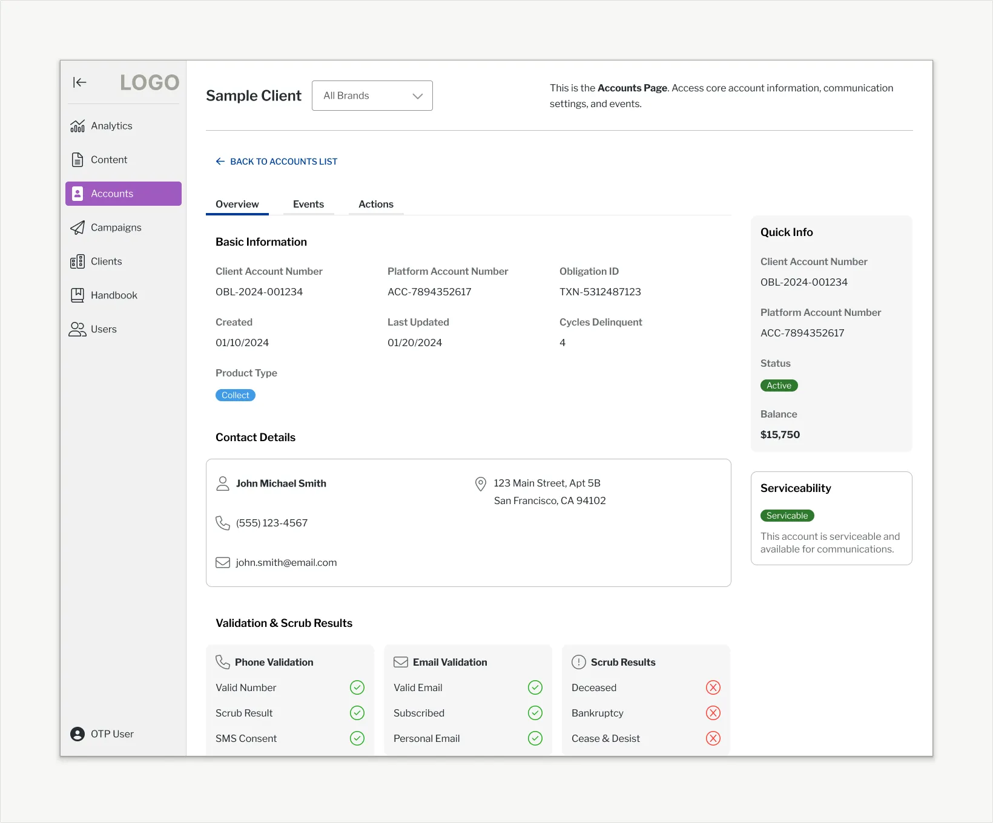Click the OTP User profile label
This screenshot has height=823, width=993.
point(112,734)
